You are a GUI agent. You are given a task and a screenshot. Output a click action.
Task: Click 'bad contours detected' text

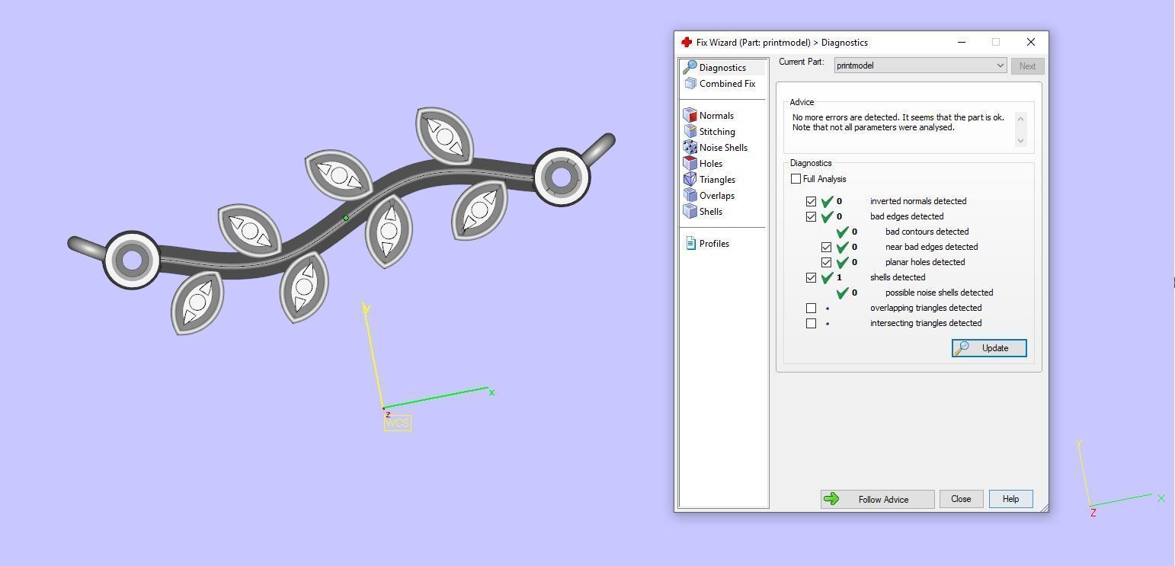(927, 232)
